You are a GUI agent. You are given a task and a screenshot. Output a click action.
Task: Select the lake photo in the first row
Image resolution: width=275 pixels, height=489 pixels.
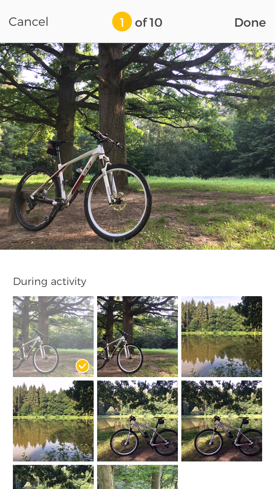pyautogui.click(x=222, y=337)
